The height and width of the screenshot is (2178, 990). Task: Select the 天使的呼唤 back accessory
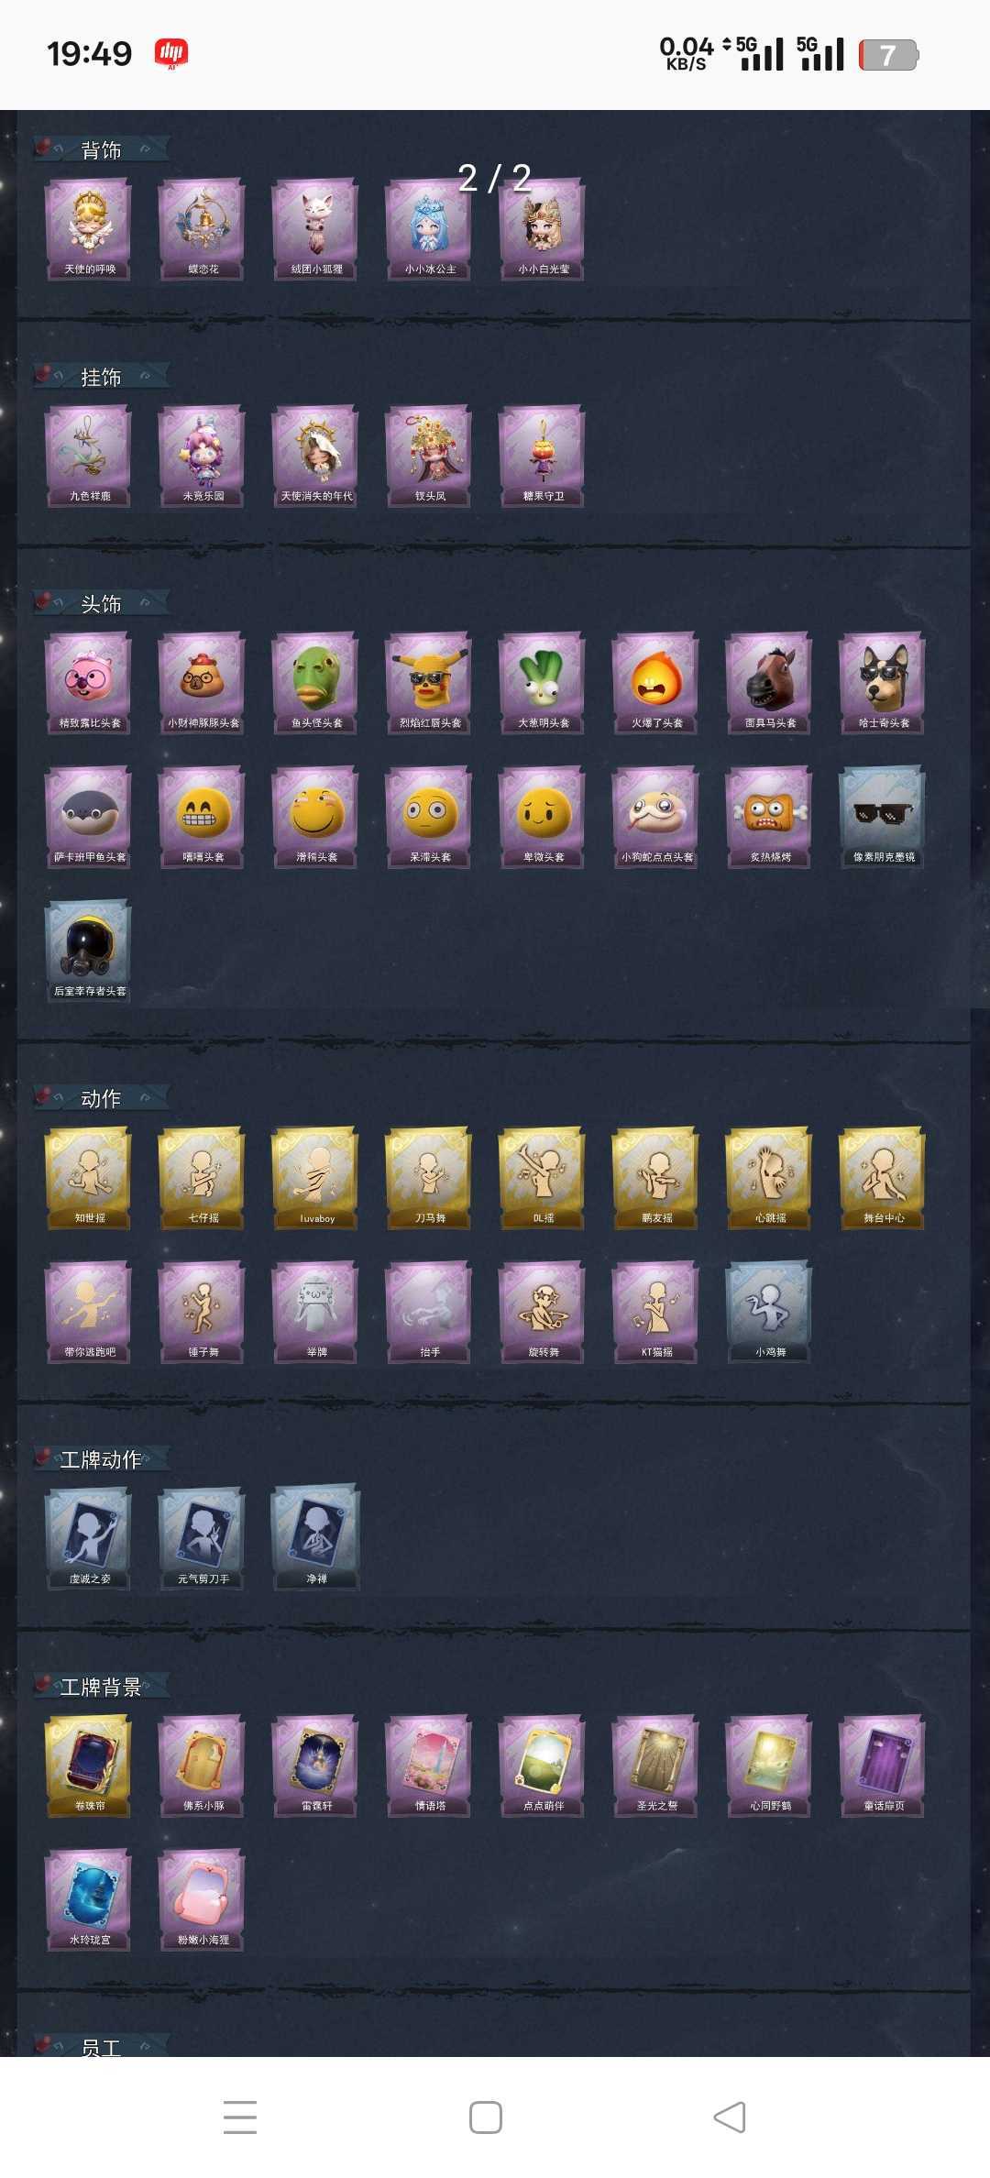89,229
